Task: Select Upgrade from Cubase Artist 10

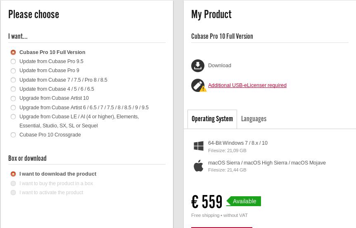Action: (13, 99)
